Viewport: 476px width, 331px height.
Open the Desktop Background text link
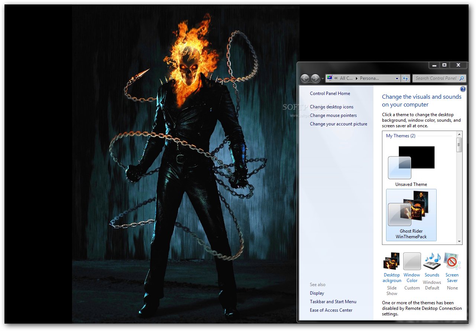pos(392,278)
